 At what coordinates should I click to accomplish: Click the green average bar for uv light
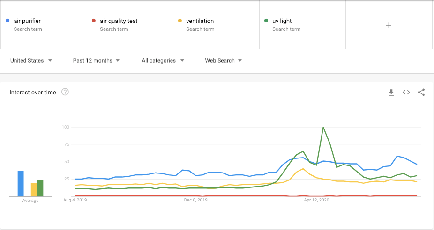(x=40, y=188)
